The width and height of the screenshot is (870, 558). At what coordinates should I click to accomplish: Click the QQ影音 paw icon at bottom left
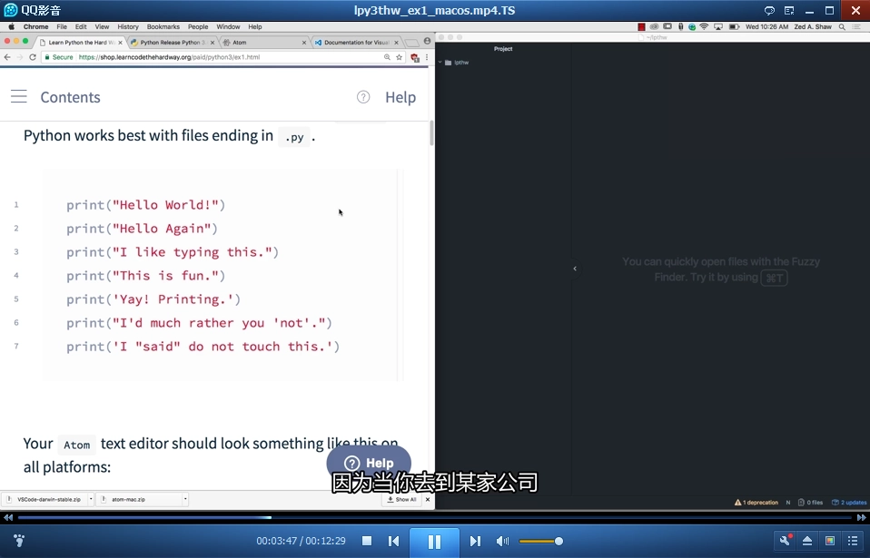17,541
